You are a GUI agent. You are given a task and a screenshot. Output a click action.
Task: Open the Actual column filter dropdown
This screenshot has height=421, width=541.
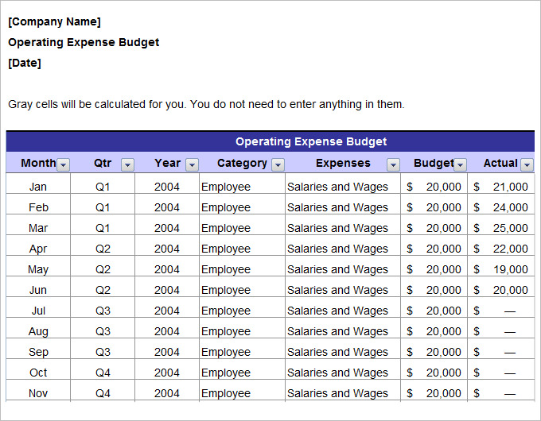[527, 164]
